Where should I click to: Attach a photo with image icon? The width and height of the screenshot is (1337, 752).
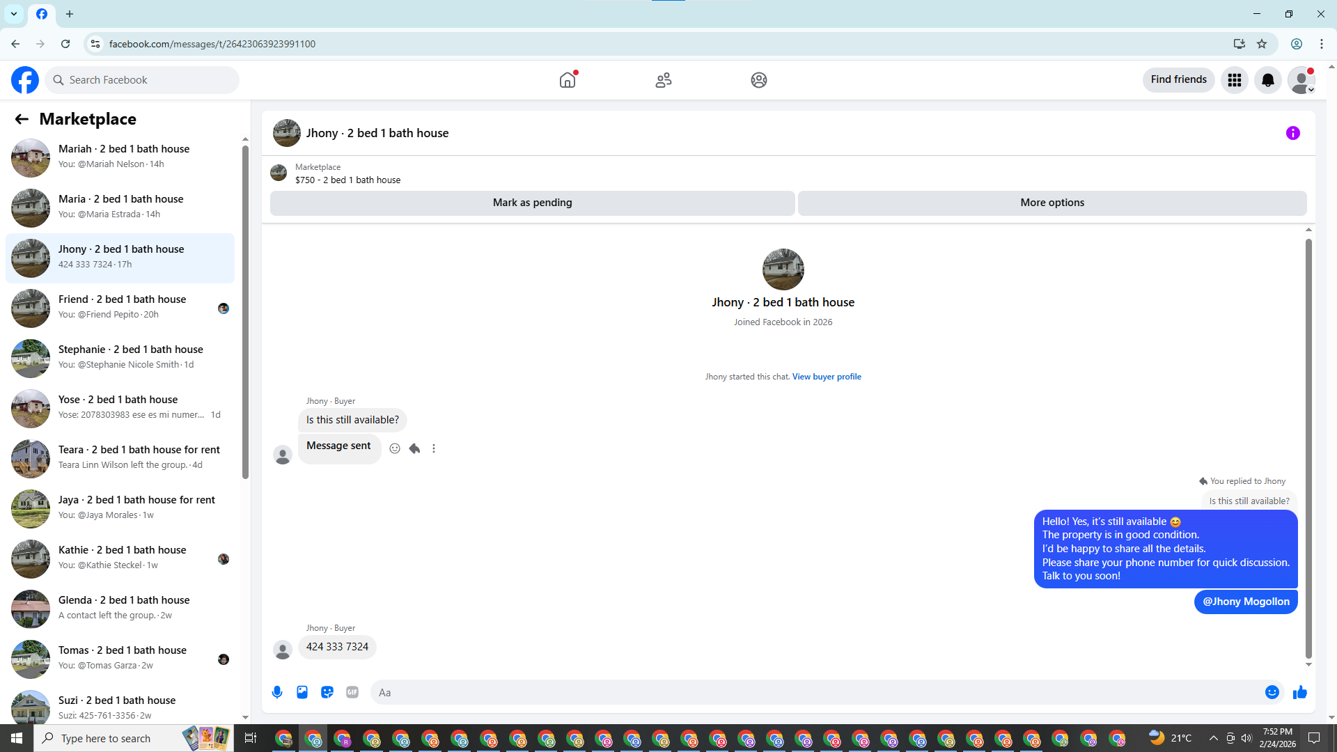(x=302, y=692)
